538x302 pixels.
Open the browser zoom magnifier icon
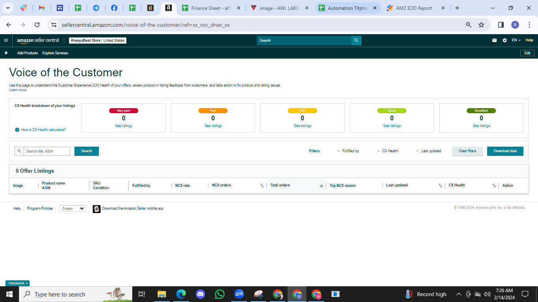pyautogui.click(x=469, y=25)
